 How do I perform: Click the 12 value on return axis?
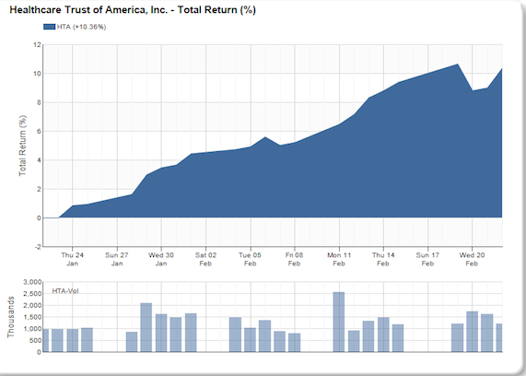(x=37, y=44)
